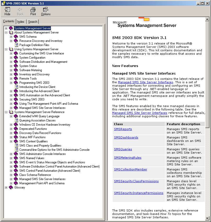Open the SMSSecurityInstancePermissions link
This screenshot has width=211, height=222.
click(139, 193)
